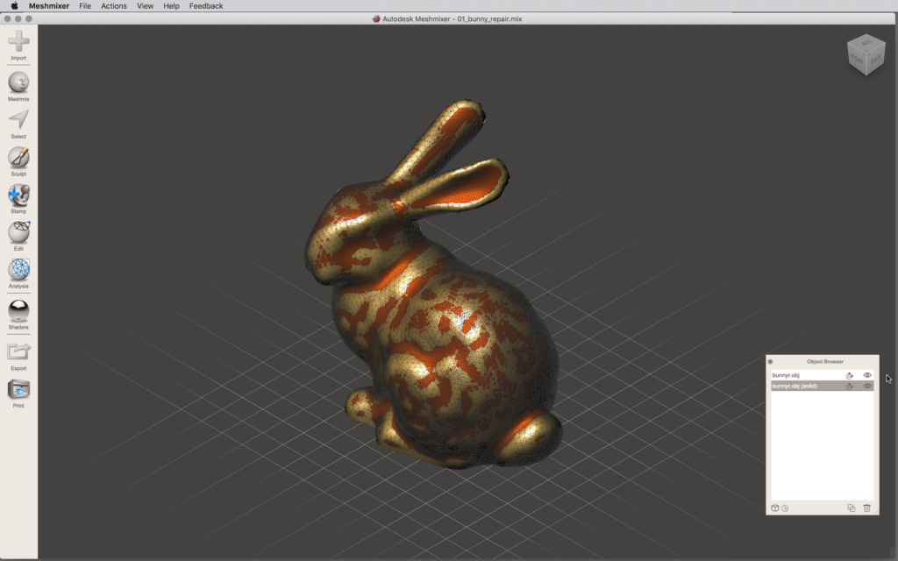Open the Print dialog from sidebar
Viewport: 898px width, 561px height.
(18, 391)
